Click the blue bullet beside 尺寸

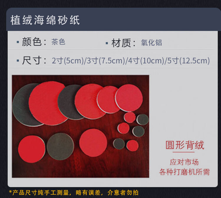[x=18, y=61]
